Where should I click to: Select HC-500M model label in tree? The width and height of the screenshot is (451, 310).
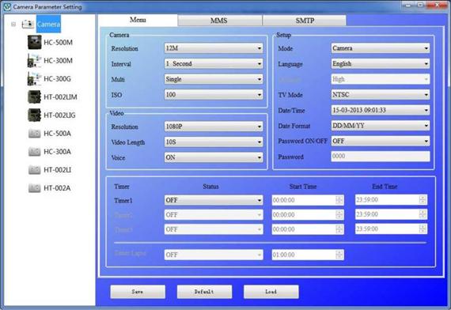(58, 43)
